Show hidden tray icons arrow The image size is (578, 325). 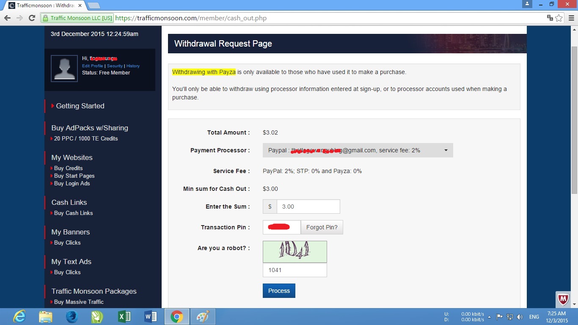[x=490, y=317]
